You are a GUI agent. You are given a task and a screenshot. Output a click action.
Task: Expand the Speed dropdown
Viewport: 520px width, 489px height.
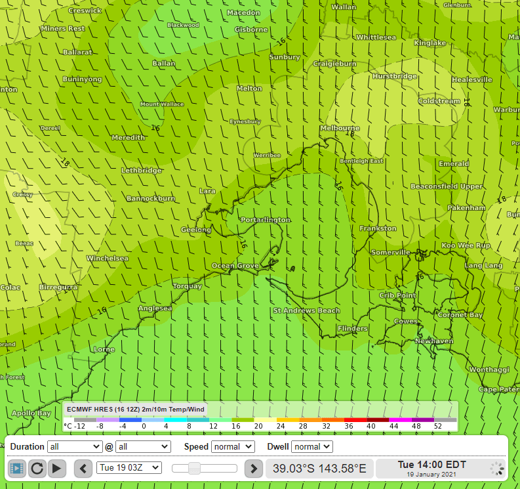(233, 446)
